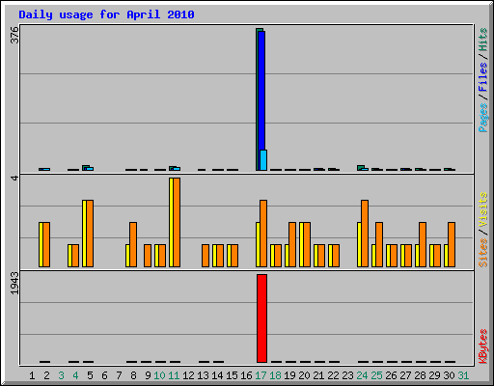This screenshot has height=386, width=494.
Task: Select day "22" on the x-axis
Action: point(333,375)
